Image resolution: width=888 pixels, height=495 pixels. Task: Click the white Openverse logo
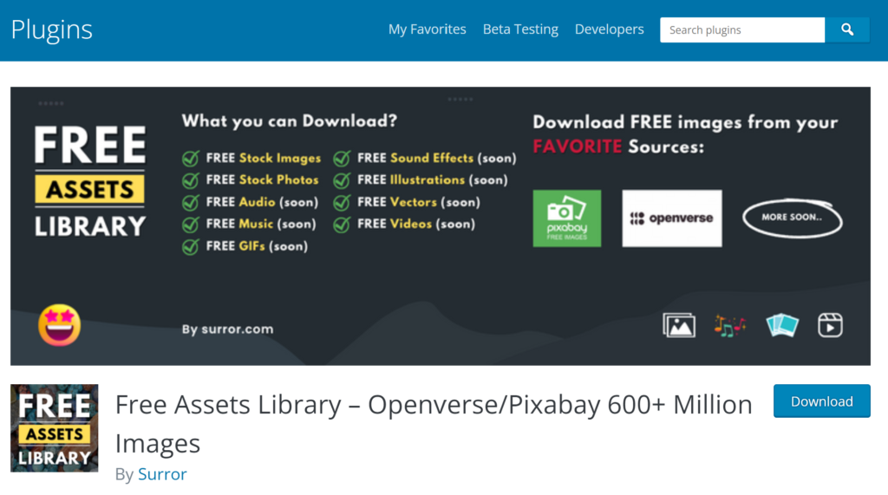(x=671, y=218)
